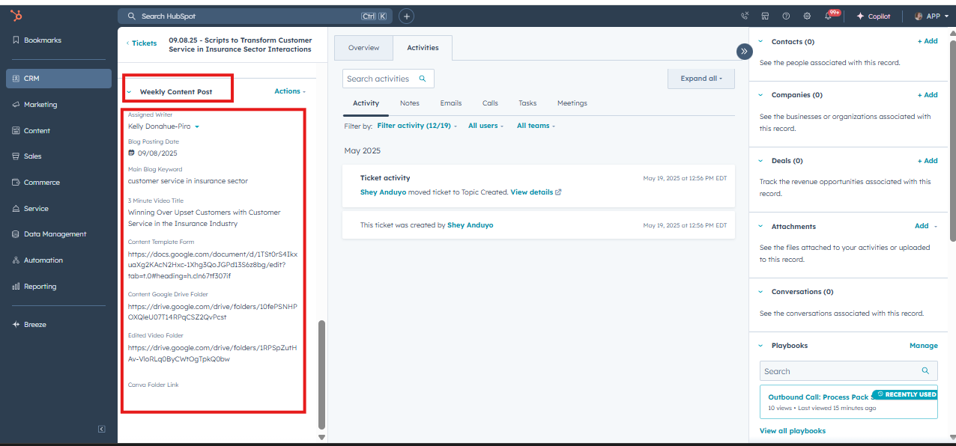The height and width of the screenshot is (446, 956).
Task: Open the Settings gear icon
Action: pyautogui.click(x=807, y=16)
